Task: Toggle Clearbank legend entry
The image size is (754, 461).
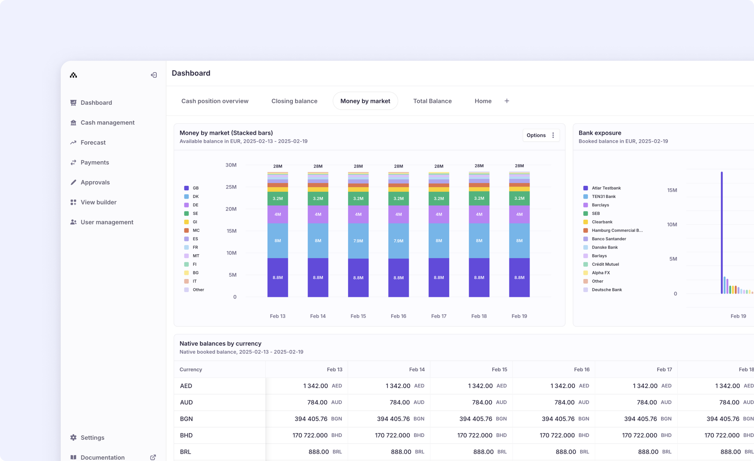Action: coord(598,222)
